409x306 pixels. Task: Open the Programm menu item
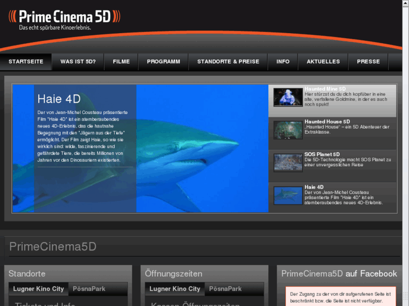tap(163, 62)
